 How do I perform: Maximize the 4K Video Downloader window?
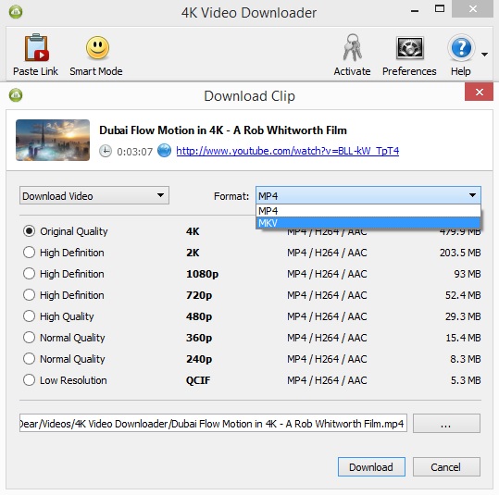coord(440,9)
